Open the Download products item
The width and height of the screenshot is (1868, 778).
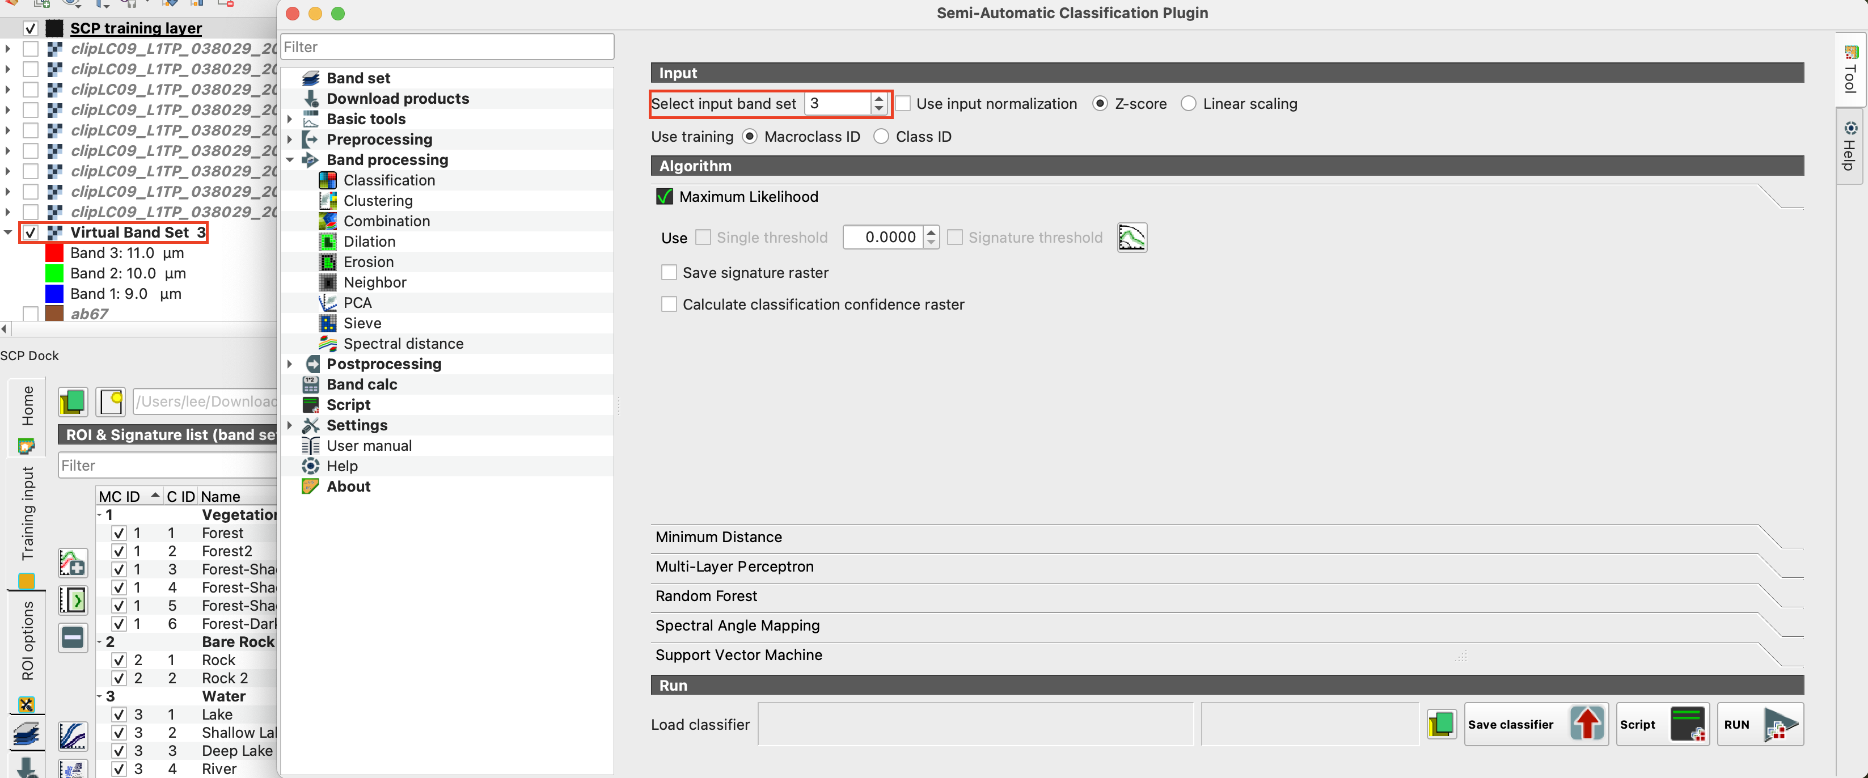click(398, 98)
